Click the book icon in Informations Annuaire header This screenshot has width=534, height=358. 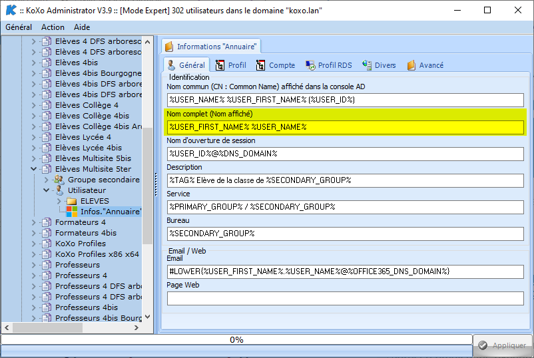click(x=169, y=47)
